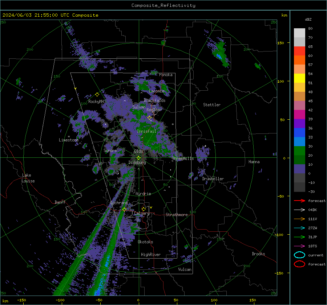Click the Brooks town label

[258, 254]
